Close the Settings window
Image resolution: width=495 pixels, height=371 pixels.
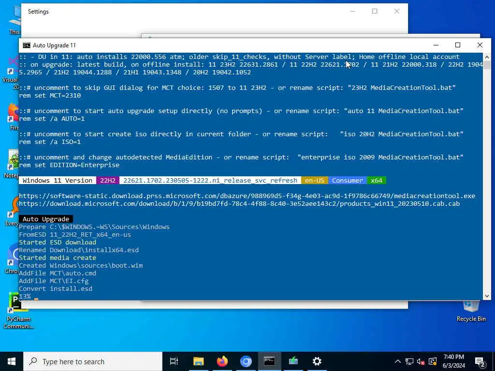pos(397,12)
